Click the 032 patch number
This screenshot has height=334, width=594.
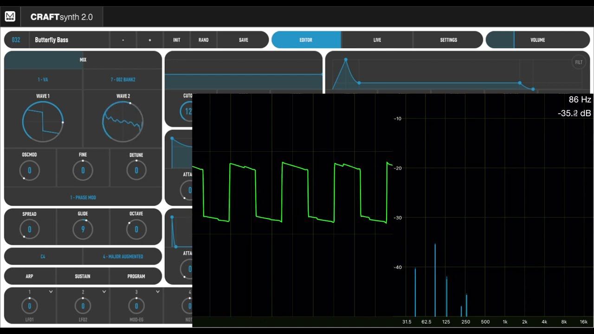tap(16, 40)
